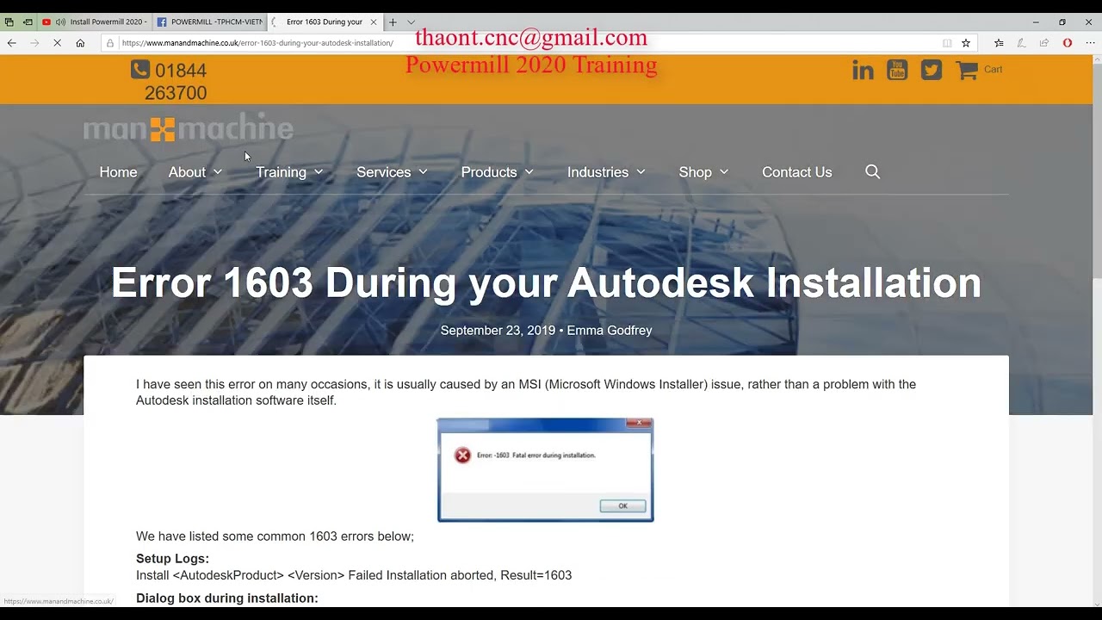
Task: Open the add notes pen tool
Action: [x=1021, y=43]
